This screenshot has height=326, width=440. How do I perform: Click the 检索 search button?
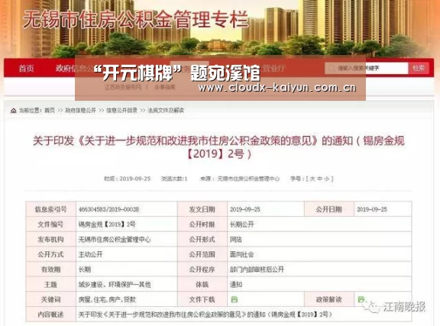tap(419, 68)
